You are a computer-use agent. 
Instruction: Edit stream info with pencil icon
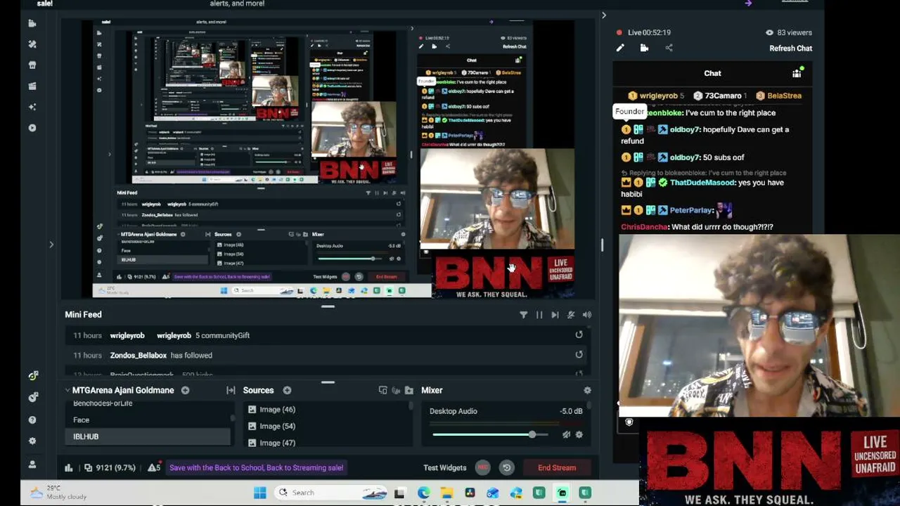[x=620, y=48]
